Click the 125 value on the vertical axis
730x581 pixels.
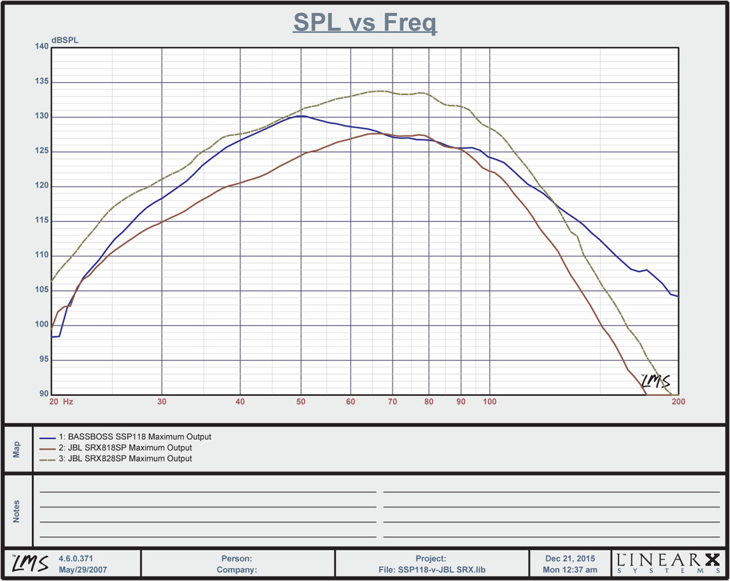pos(42,151)
